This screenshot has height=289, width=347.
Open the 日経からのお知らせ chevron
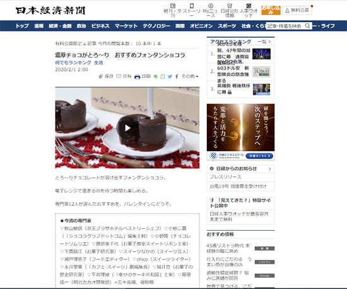(x=270, y=169)
